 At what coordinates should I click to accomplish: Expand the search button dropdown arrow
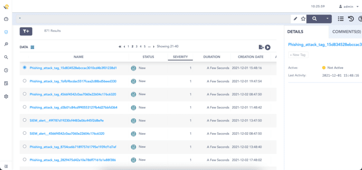[327, 19]
